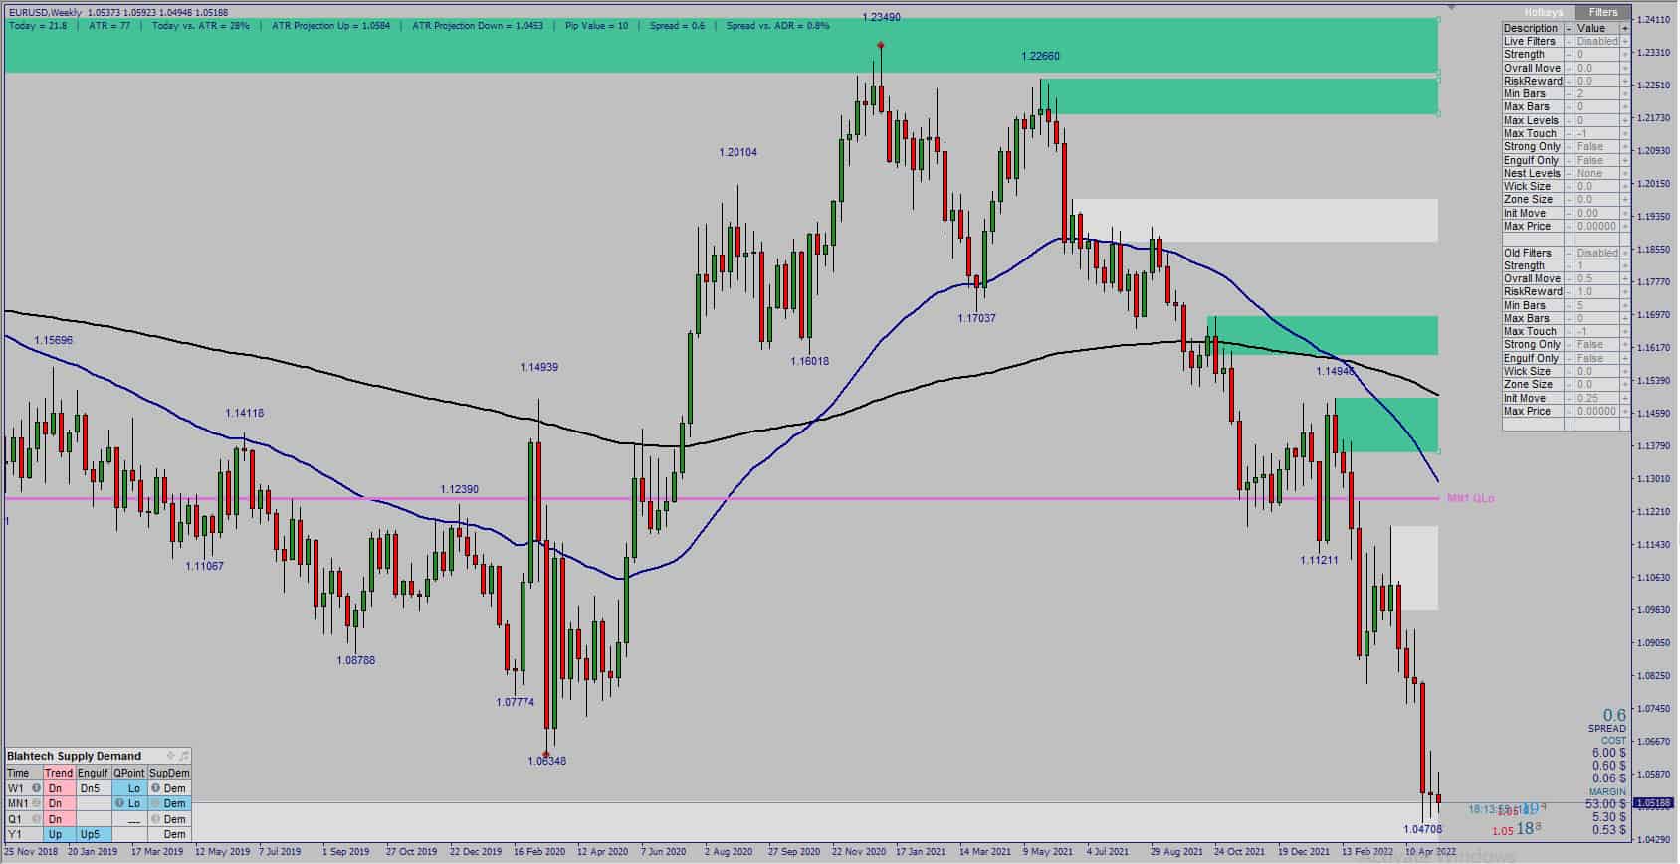Viewport: 1680px width, 864px height.
Task: Click the 1.05188 current price label
Action: pyautogui.click(x=1654, y=803)
